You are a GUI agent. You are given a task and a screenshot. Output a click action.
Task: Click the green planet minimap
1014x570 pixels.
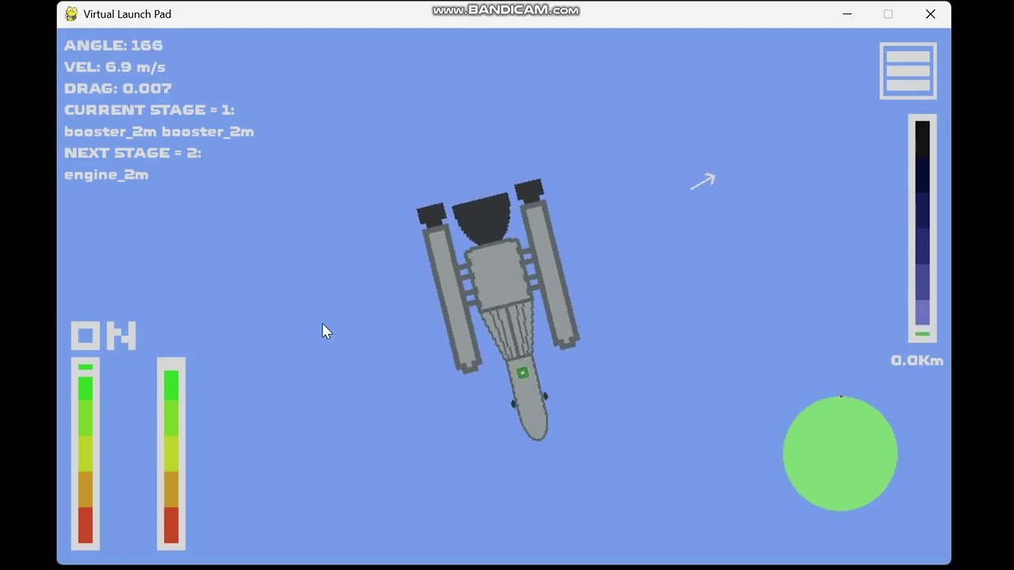841,454
